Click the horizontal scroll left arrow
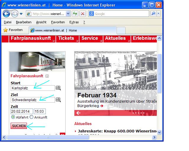 [4, 137]
